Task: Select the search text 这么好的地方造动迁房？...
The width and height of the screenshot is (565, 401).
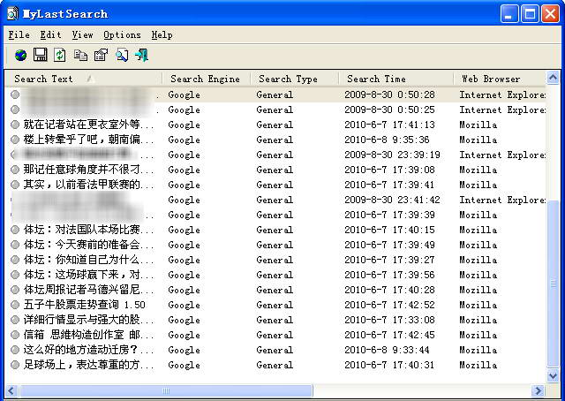Action: 88,350
